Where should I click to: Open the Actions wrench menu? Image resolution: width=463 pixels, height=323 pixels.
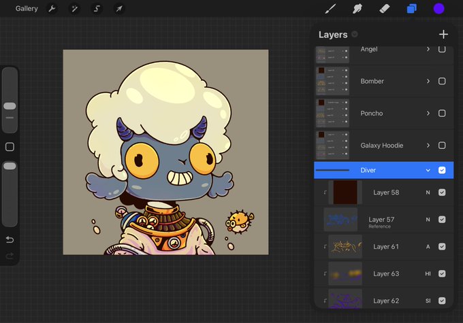pos(52,9)
